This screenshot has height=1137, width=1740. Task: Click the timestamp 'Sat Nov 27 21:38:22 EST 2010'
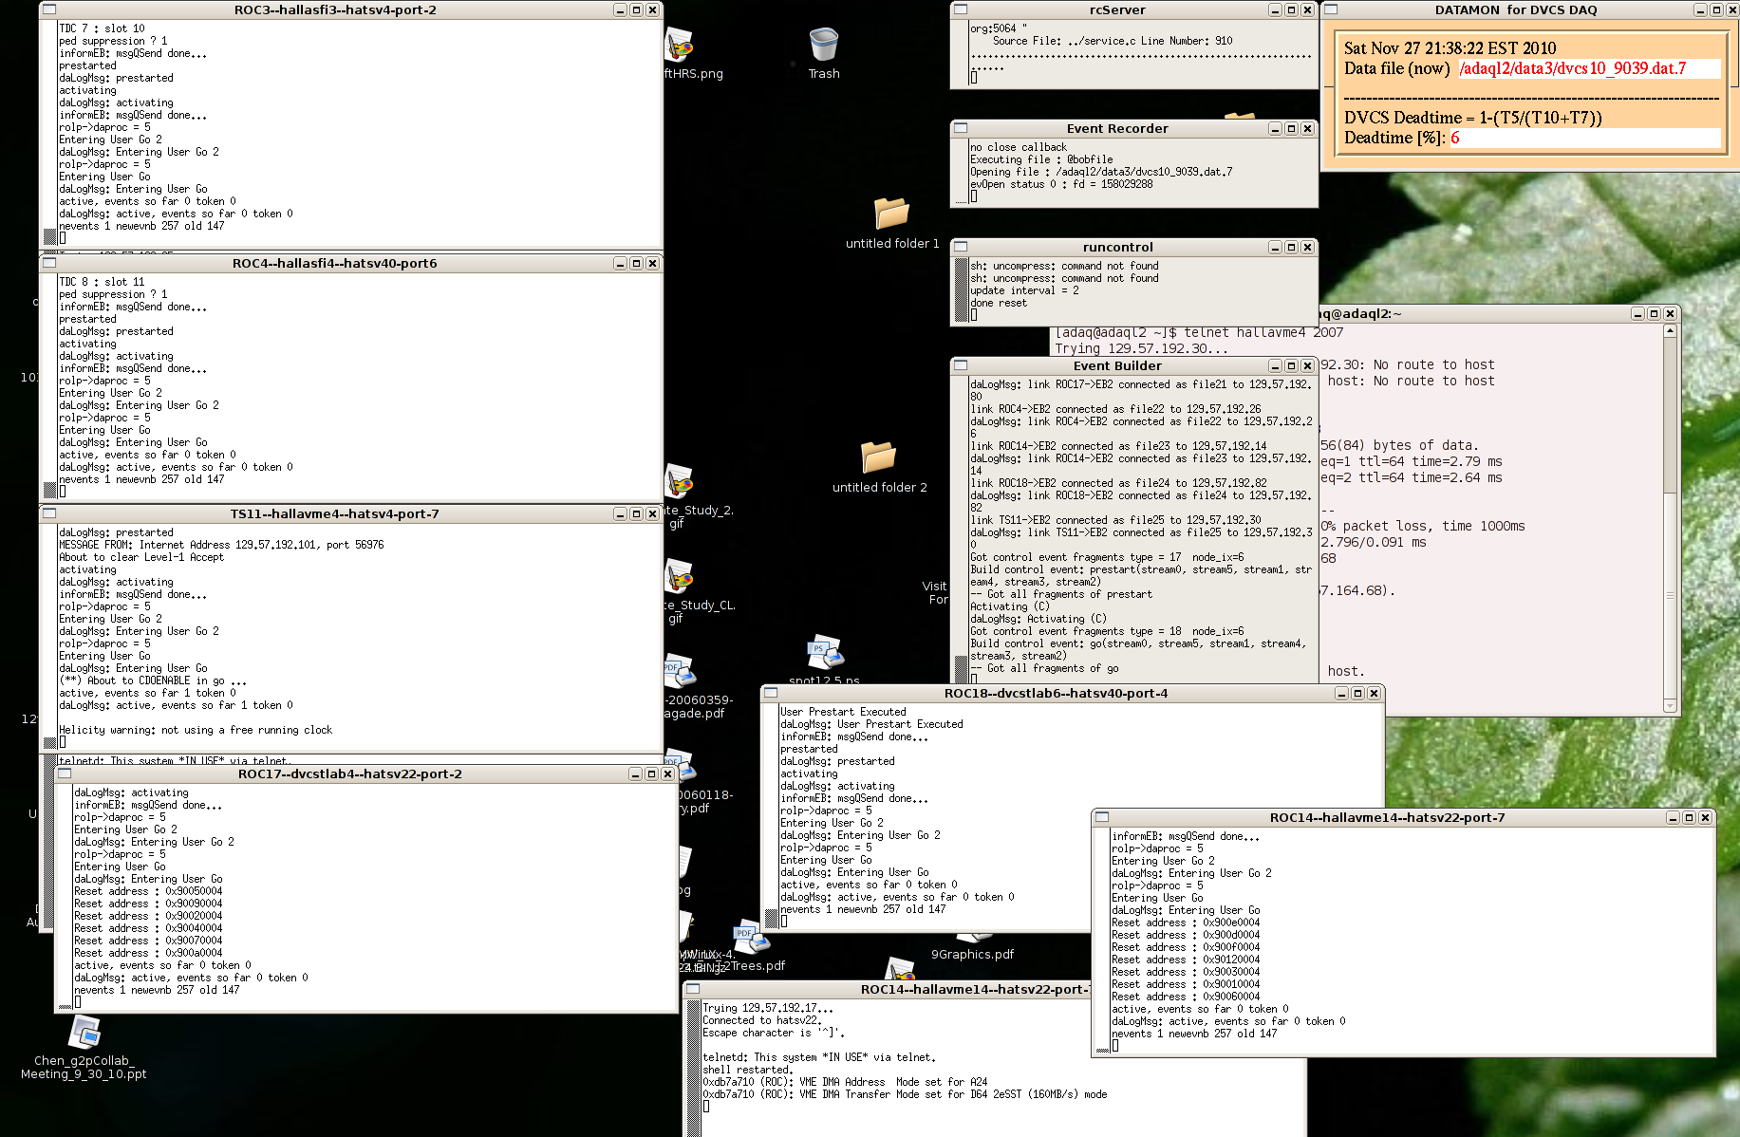click(1450, 48)
